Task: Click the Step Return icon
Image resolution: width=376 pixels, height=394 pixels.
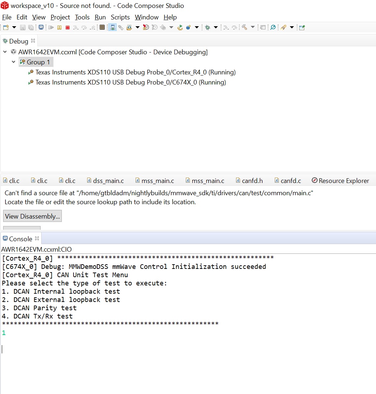Action: (93, 27)
